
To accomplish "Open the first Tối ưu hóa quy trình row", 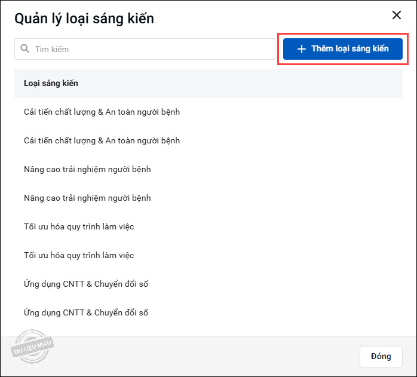I will click(x=79, y=226).
